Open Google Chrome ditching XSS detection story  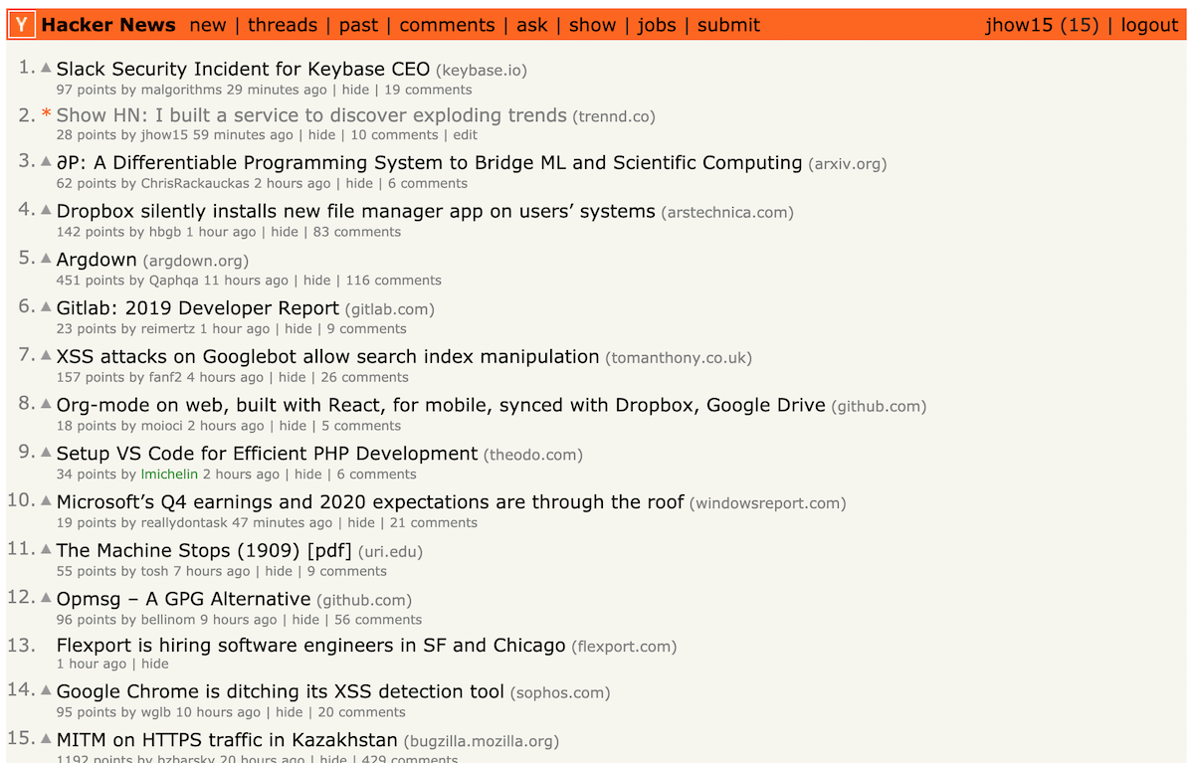coord(281,691)
